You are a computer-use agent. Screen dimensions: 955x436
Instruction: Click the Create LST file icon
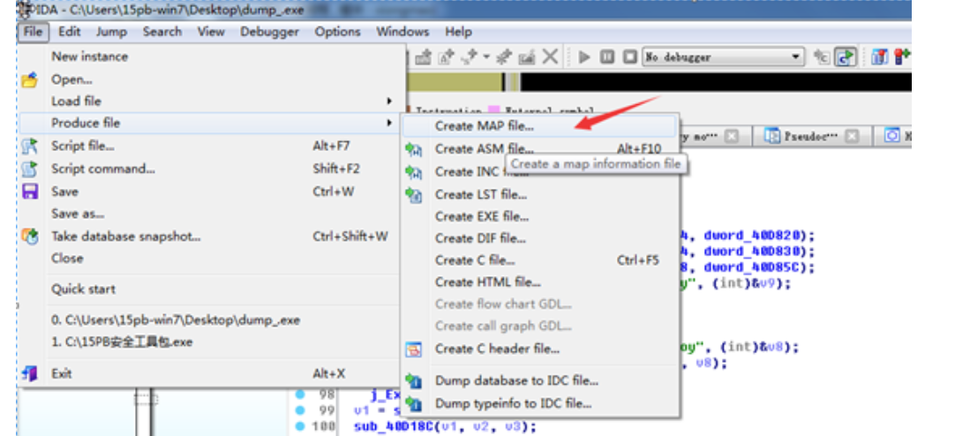pos(414,195)
